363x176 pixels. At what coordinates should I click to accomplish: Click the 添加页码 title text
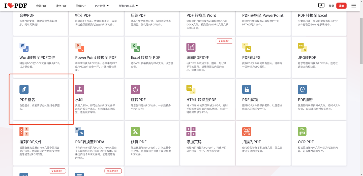pos(194,142)
